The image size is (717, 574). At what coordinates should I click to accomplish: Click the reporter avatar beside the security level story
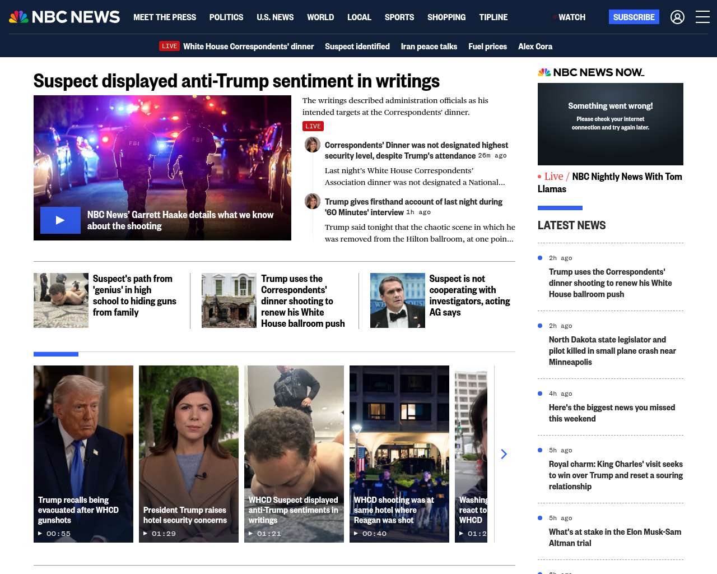313,145
